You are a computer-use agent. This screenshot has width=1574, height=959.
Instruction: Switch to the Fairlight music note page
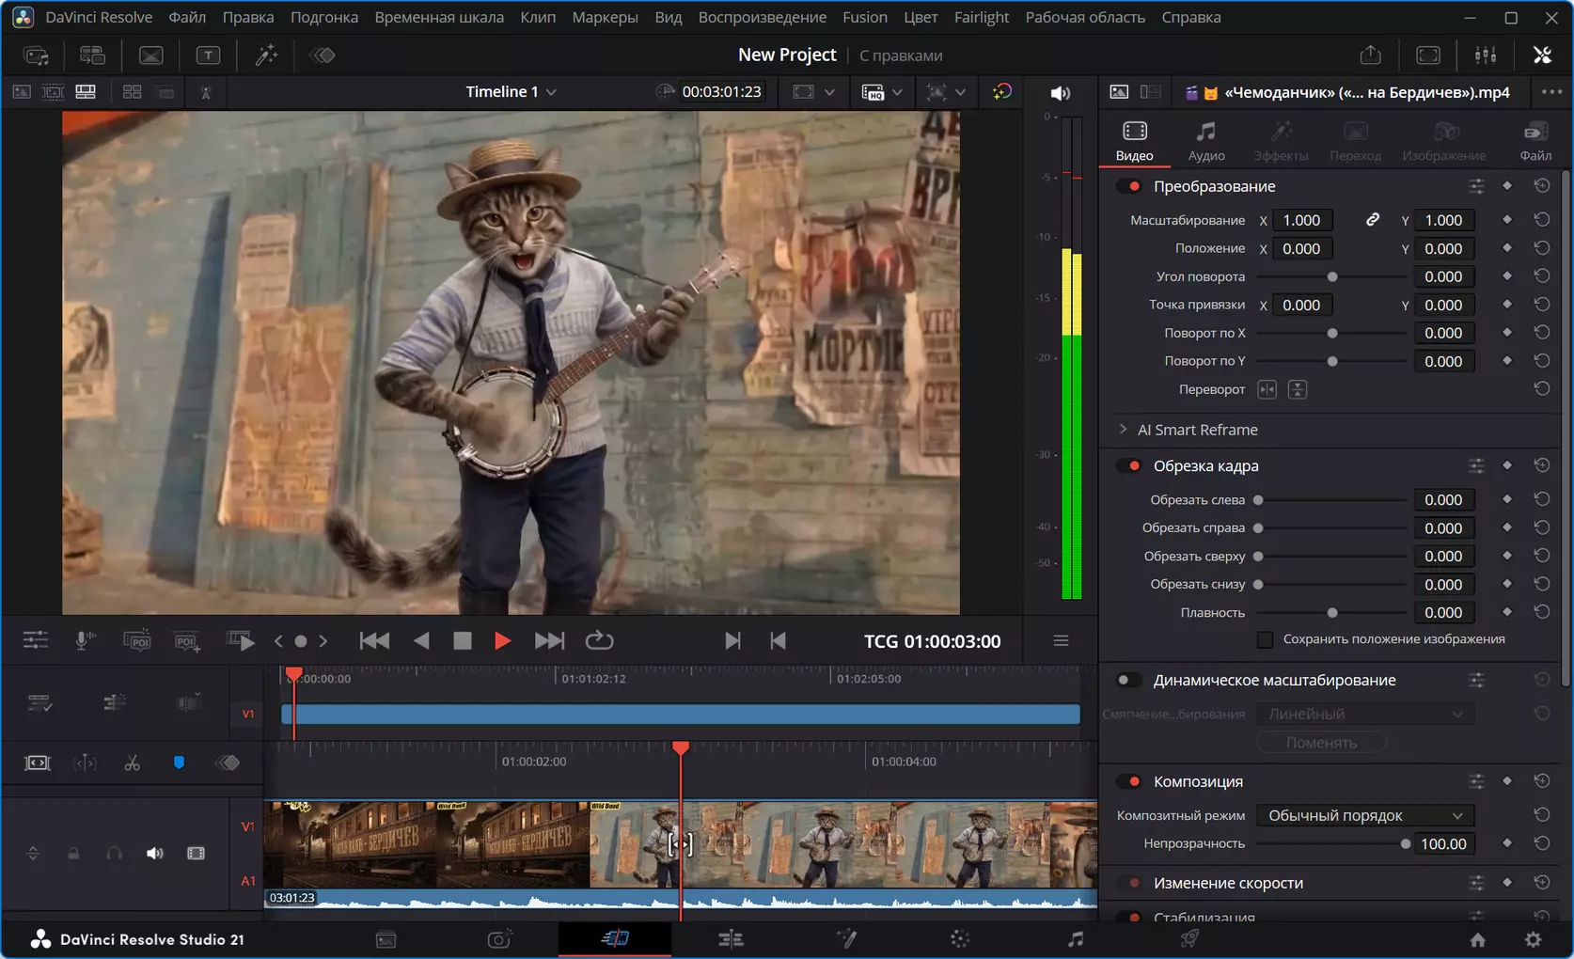click(1076, 938)
